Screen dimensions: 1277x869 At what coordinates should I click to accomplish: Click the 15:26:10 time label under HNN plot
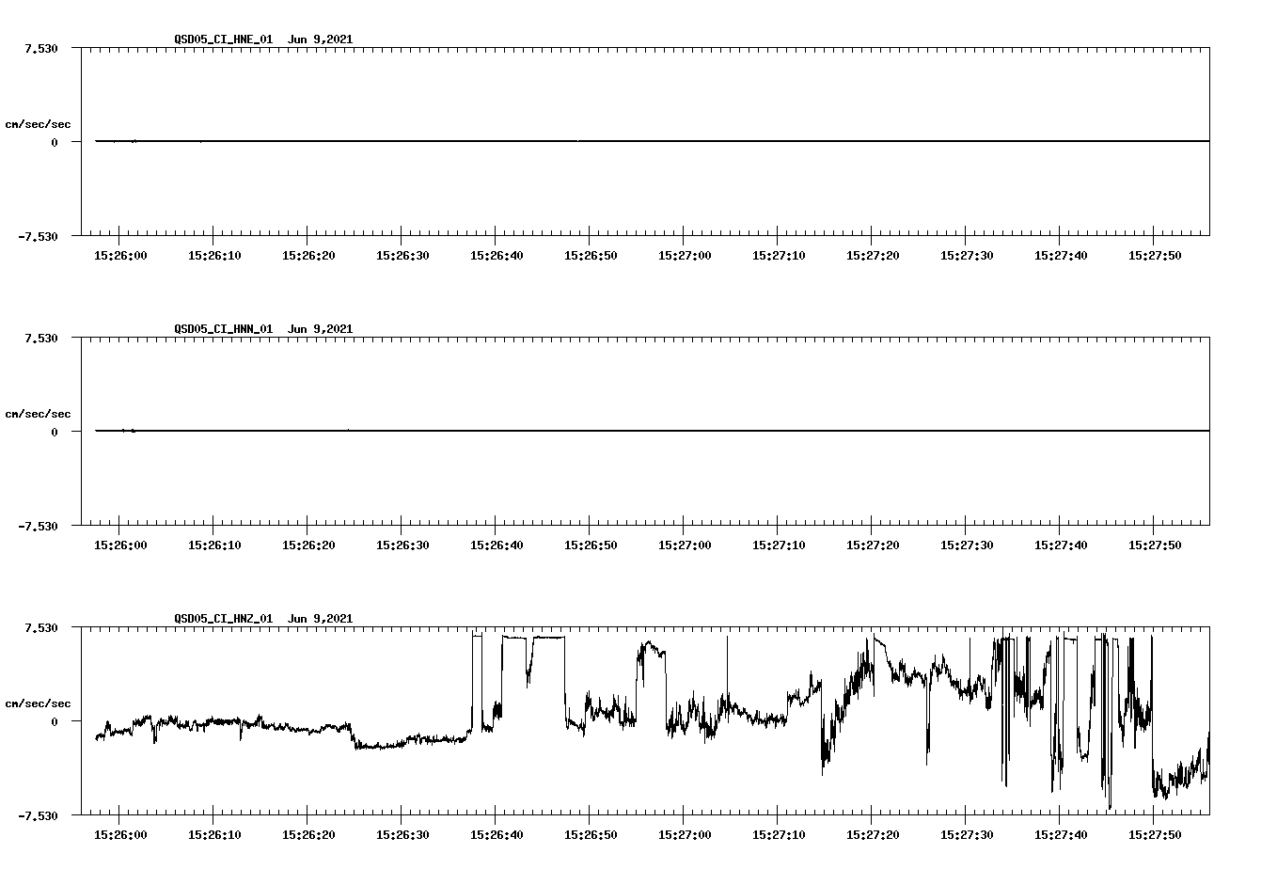click(214, 545)
